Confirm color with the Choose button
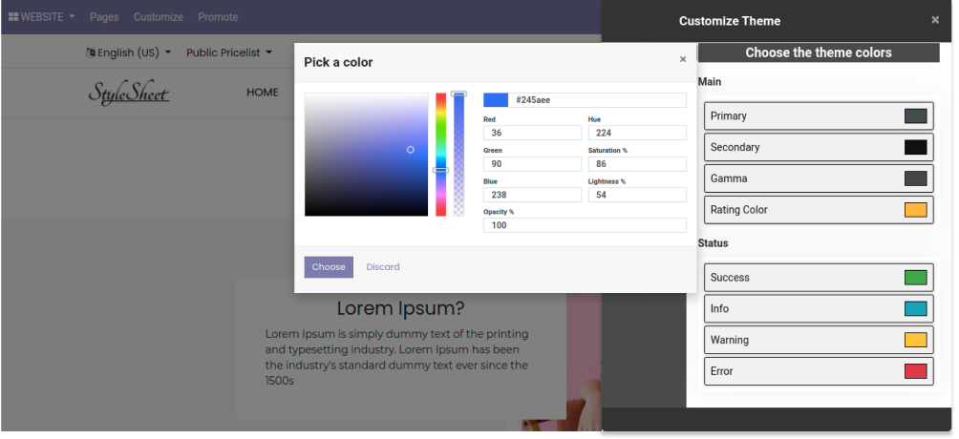Viewport: 959px width, 439px height. tap(329, 267)
